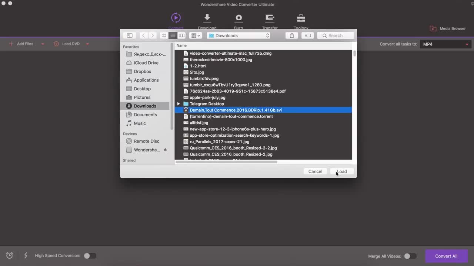Click the vertical scrollbar of file list
The image size is (474, 266).
(x=354, y=54)
